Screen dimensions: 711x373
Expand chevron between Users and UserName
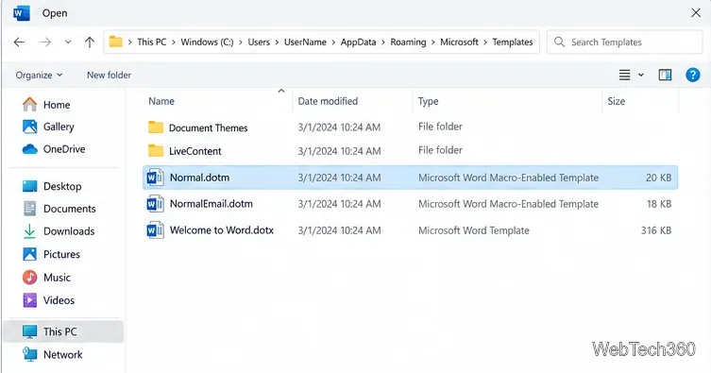coord(277,42)
